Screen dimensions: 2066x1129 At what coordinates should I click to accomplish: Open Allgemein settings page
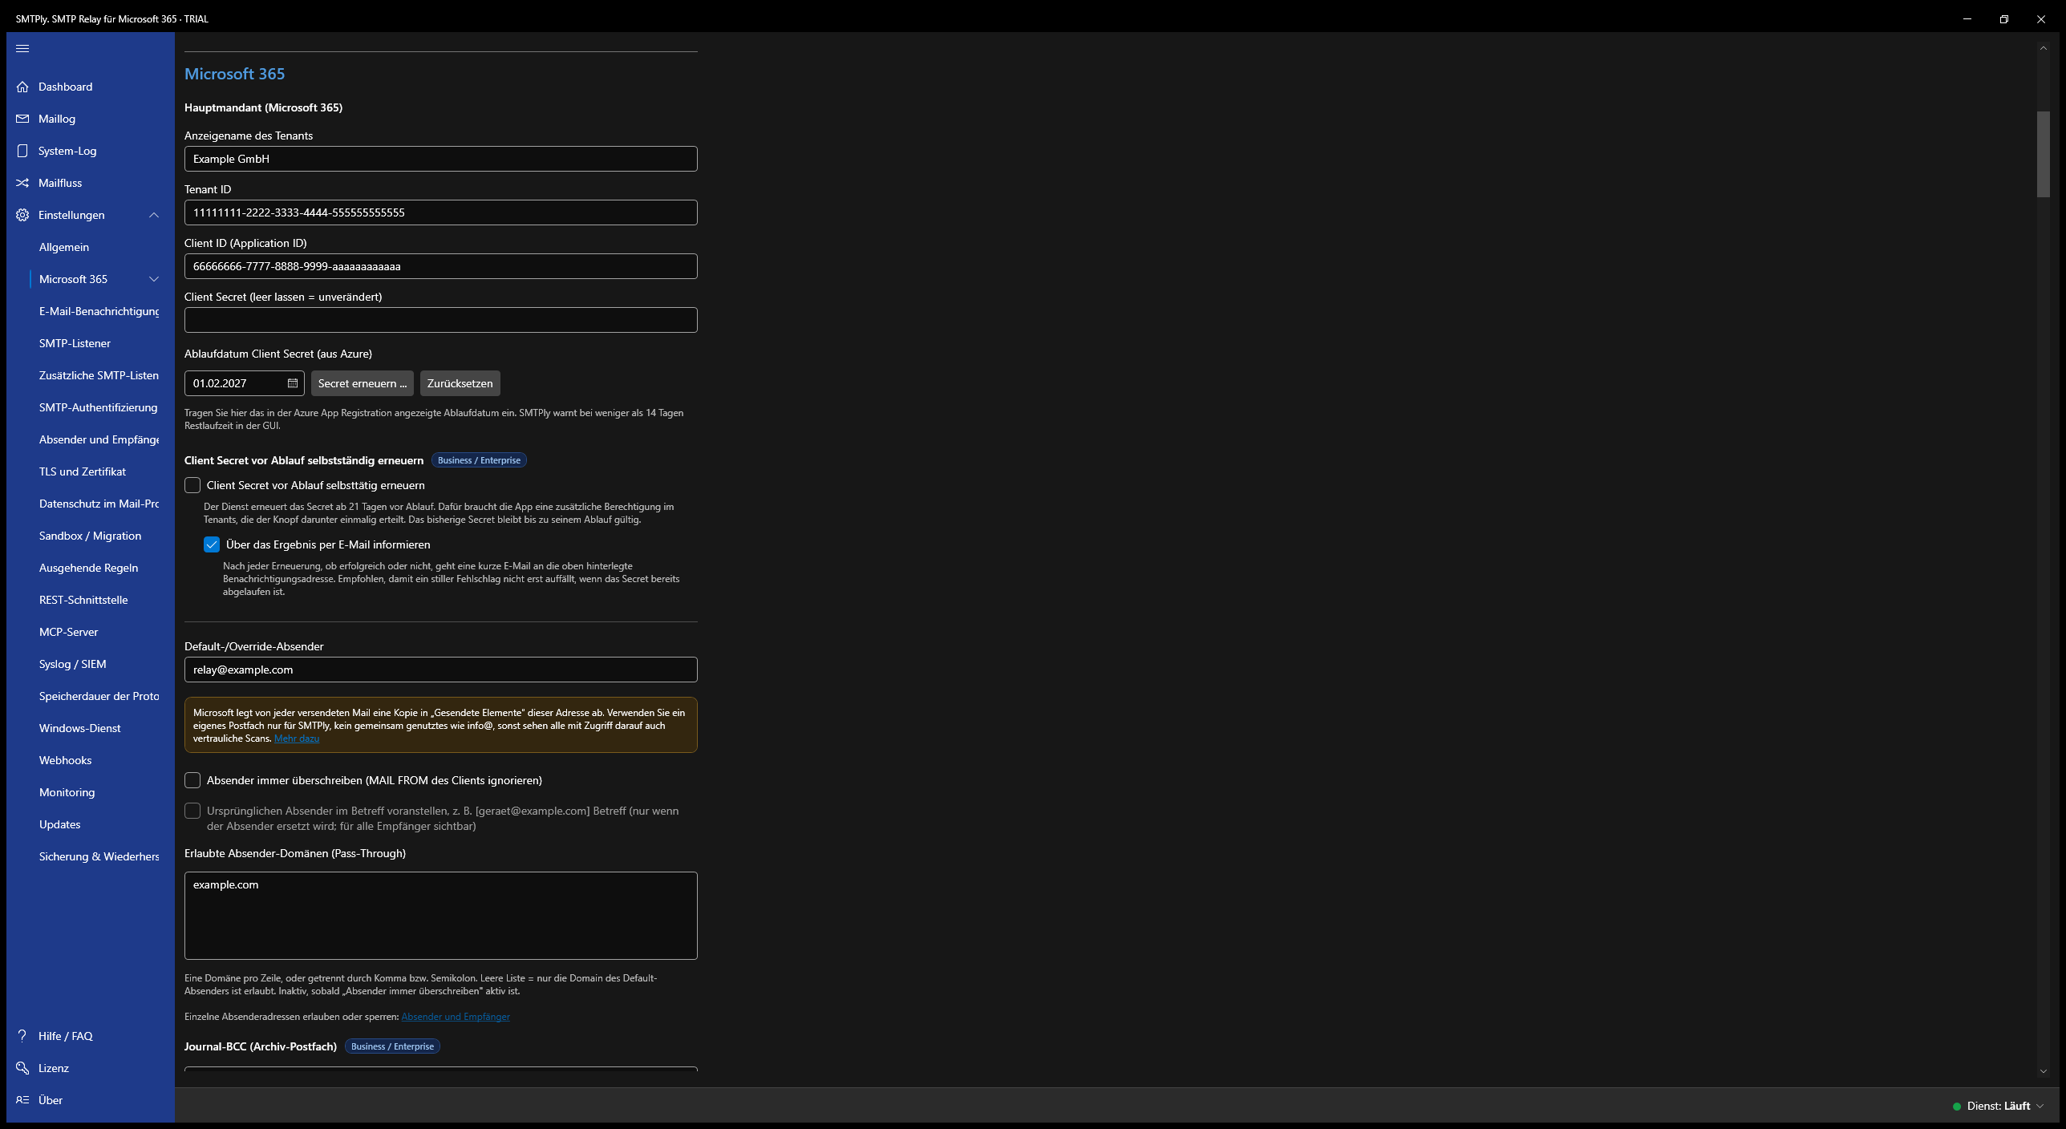pyautogui.click(x=64, y=247)
